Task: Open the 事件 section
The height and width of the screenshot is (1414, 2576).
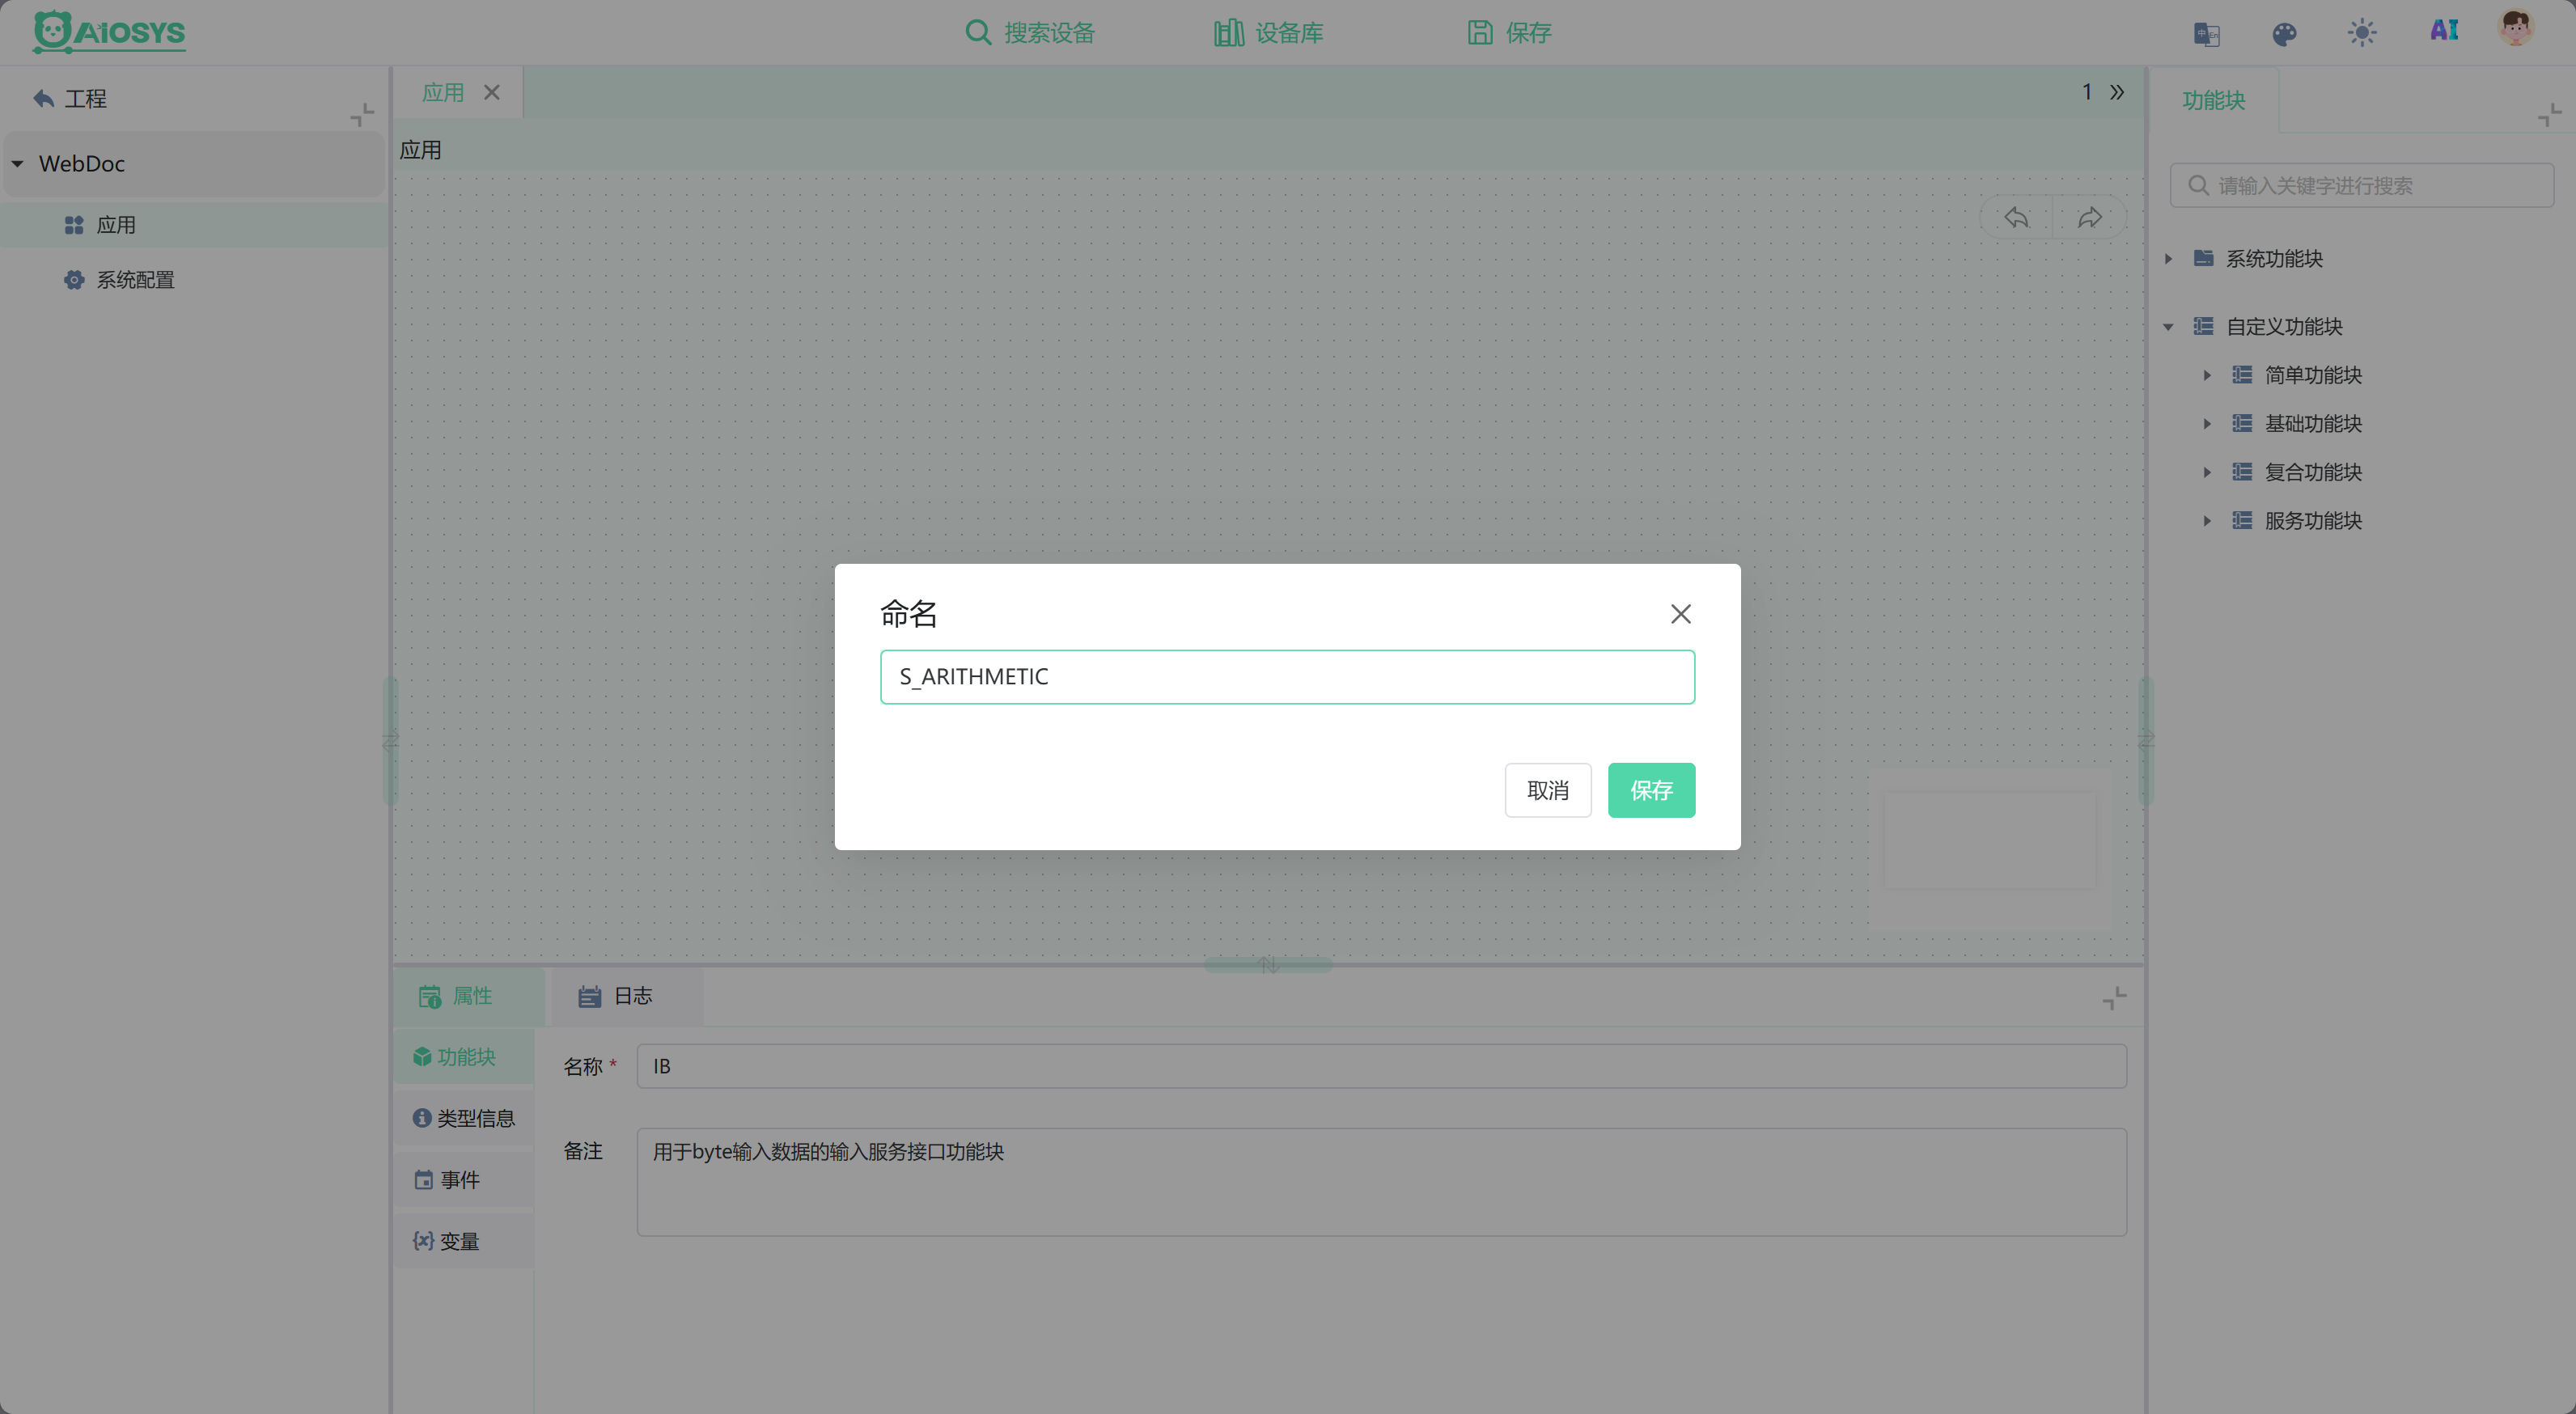Action: click(x=463, y=1180)
